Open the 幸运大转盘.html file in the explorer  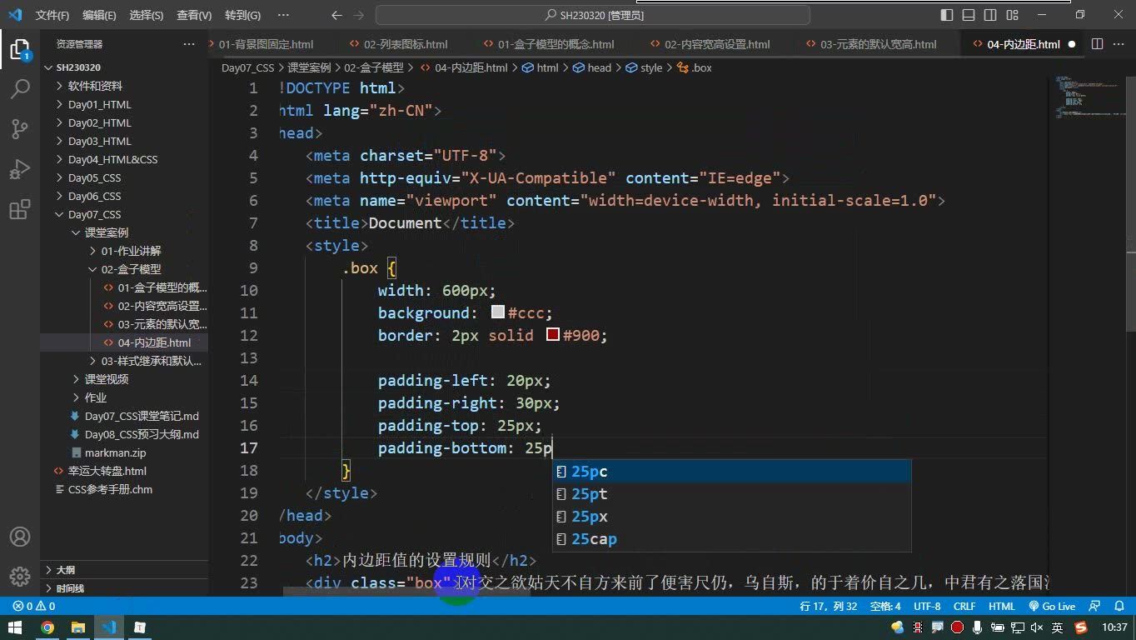click(x=124, y=471)
